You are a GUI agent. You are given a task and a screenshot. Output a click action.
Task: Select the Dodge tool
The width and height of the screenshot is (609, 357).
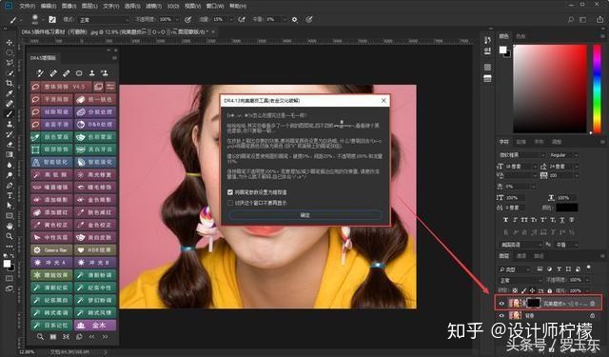click(10, 175)
